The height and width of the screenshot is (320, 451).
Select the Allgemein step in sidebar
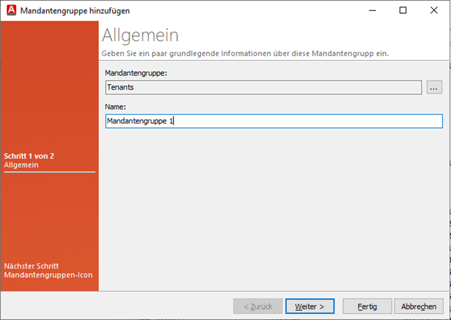[x=21, y=165]
